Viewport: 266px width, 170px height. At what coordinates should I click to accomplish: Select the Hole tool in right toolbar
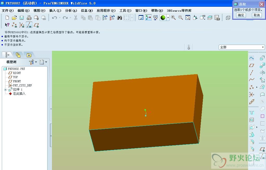coord(251,113)
